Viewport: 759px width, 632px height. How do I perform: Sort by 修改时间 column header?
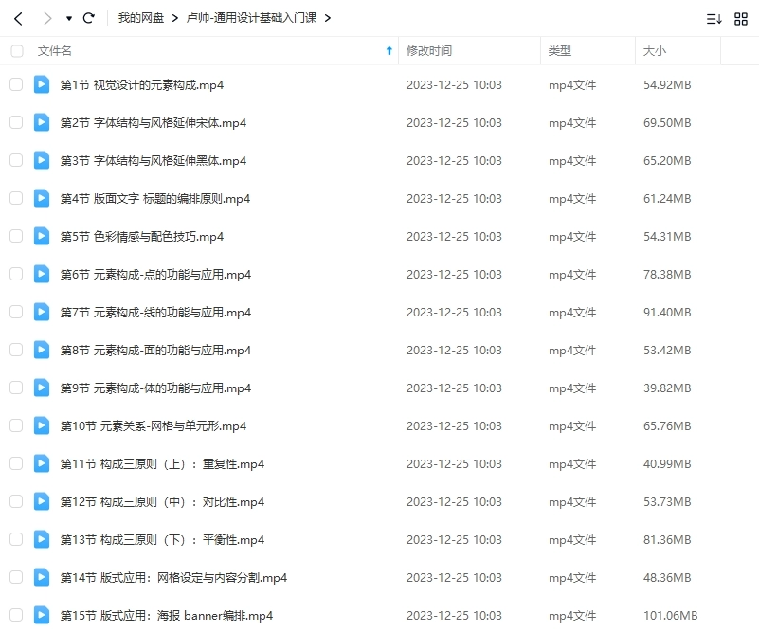(429, 51)
